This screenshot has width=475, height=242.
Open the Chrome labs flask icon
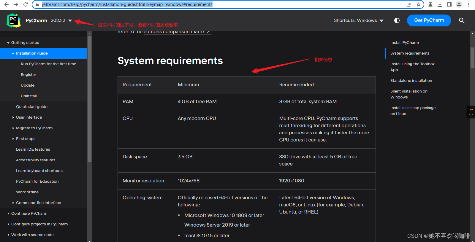pyautogui.click(x=430, y=4)
